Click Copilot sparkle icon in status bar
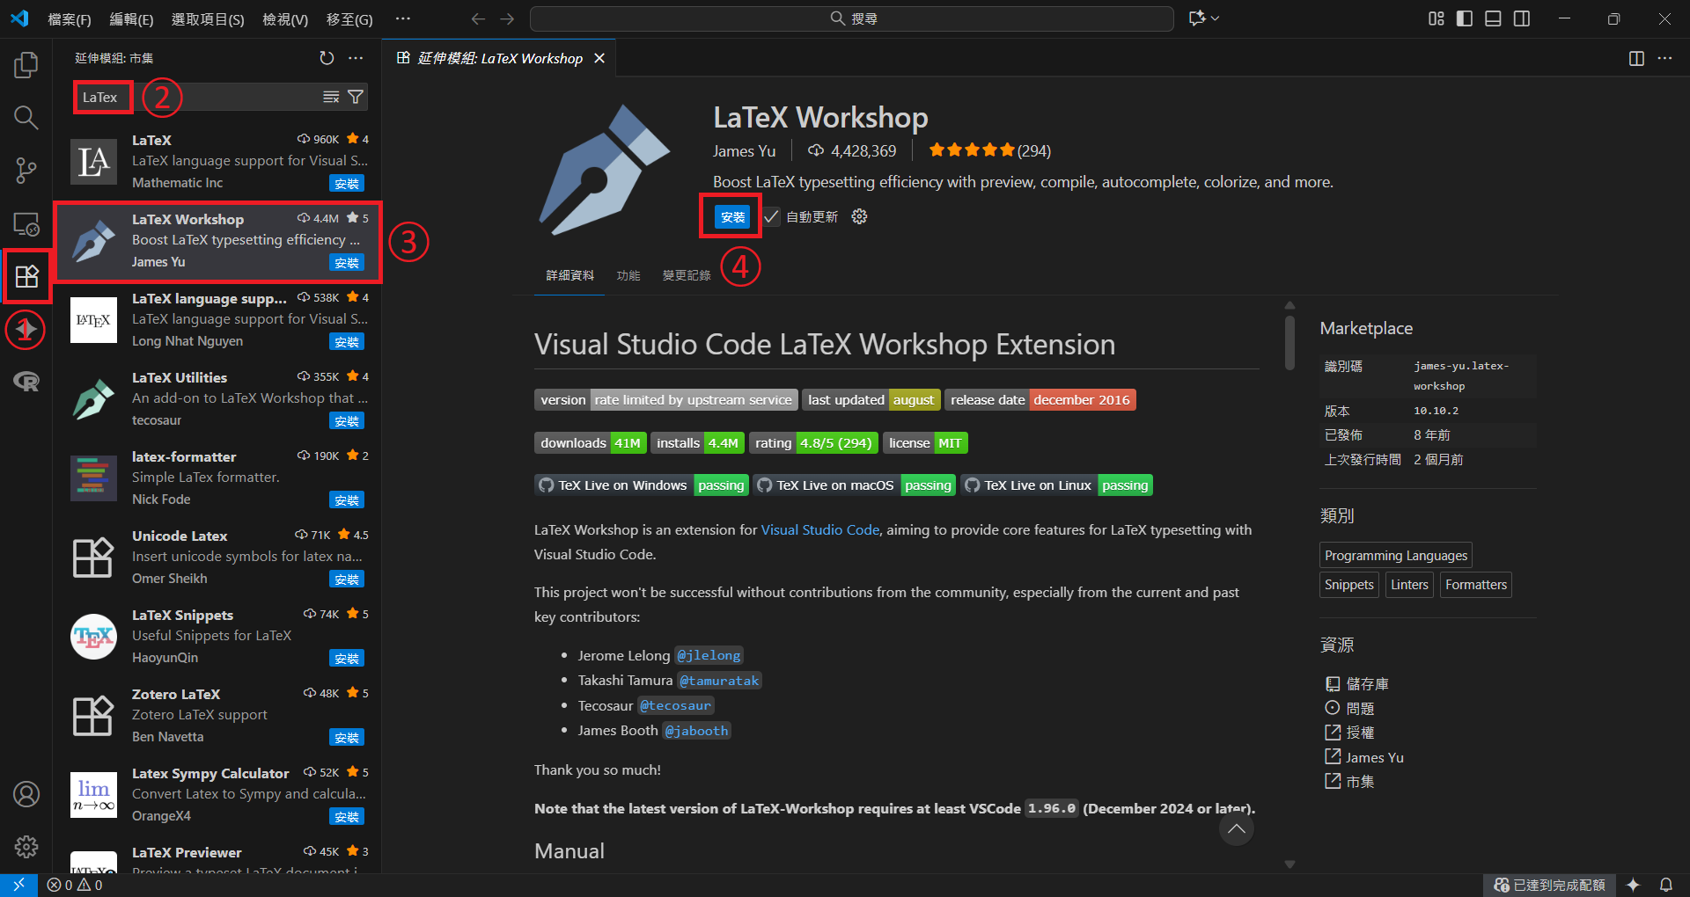 (x=1634, y=885)
